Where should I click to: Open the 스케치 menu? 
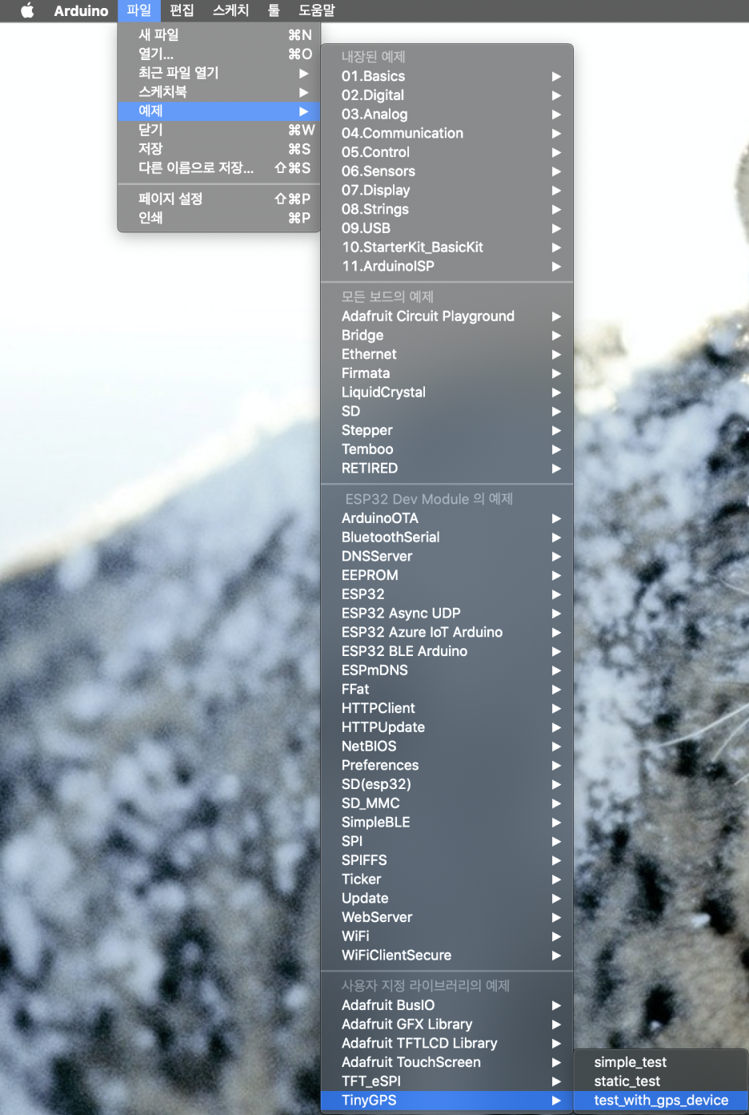[x=230, y=10]
